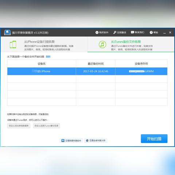
Task: Click 自定义添加微信数据库 button
Action: [x=19, y=126]
